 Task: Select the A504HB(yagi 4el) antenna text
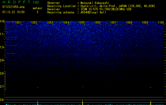[x=93, y=12]
